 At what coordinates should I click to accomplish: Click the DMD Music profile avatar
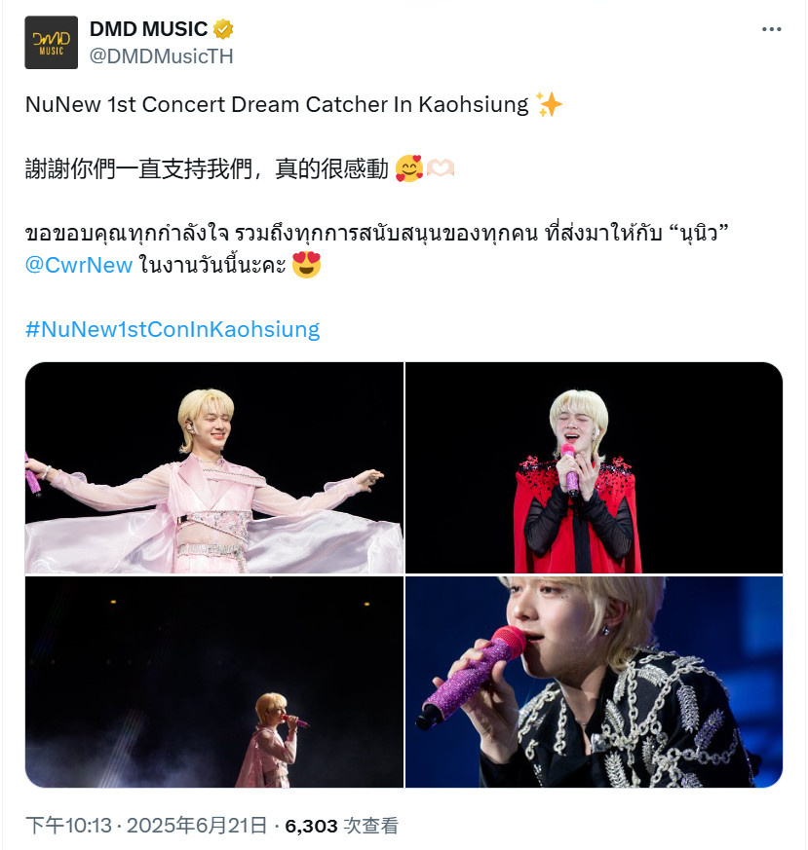click(x=51, y=42)
